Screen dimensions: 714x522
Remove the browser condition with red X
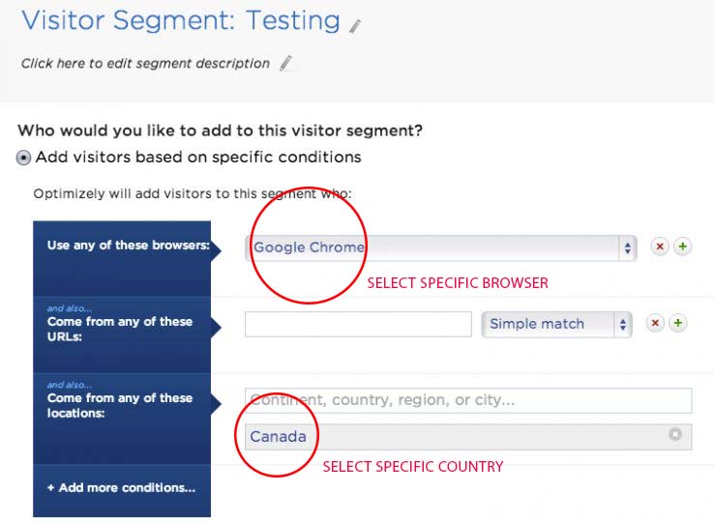pyautogui.click(x=660, y=247)
